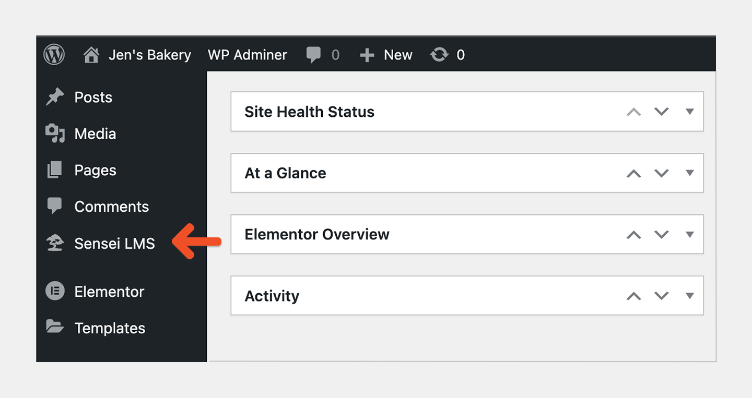752x398 pixels.
Task: Open Sensei LMS in the sidebar
Action: click(115, 244)
